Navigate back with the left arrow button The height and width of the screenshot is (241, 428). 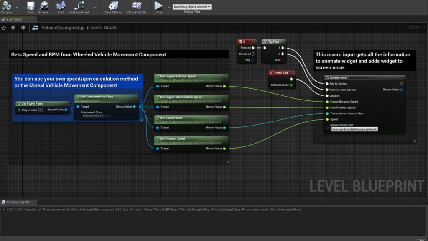click(x=13, y=28)
